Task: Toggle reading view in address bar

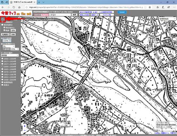Action: [145, 7]
